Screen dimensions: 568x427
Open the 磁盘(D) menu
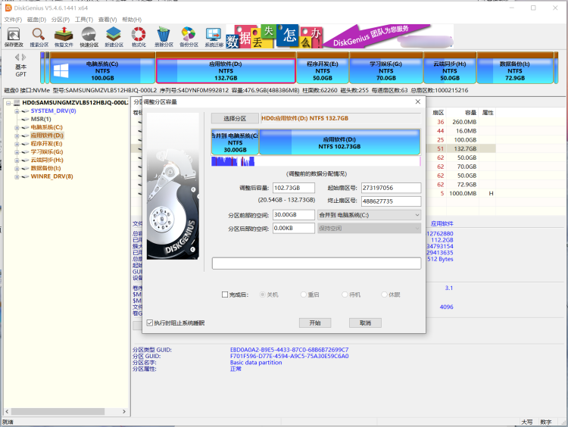pos(36,20)
